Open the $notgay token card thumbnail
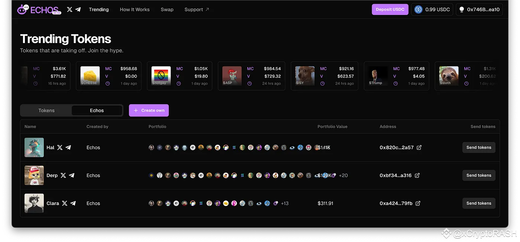The height and width of the screenshot is (242, 520). (161, 76)
